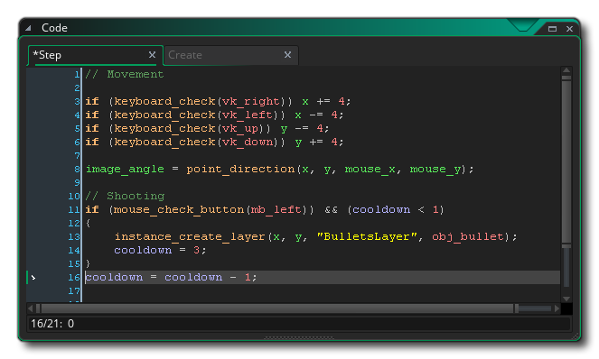Click the horizontal scrollbar left arrow
The image size is (599, 359).
pos(31,308)
